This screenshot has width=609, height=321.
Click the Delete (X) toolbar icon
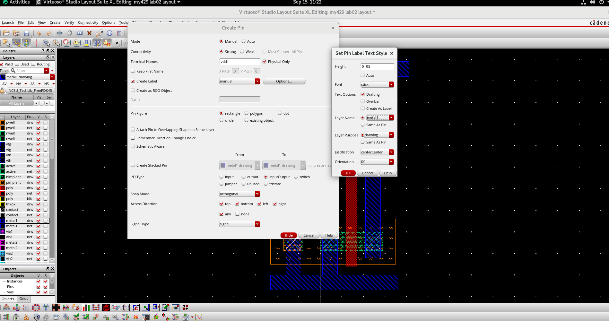pos(90,33)
